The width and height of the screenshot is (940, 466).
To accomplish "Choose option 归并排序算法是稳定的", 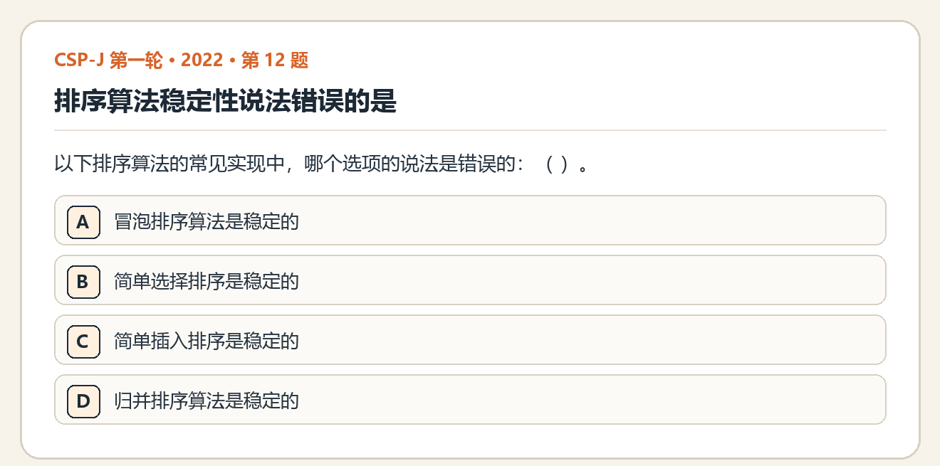I will [x=207, y=401].
